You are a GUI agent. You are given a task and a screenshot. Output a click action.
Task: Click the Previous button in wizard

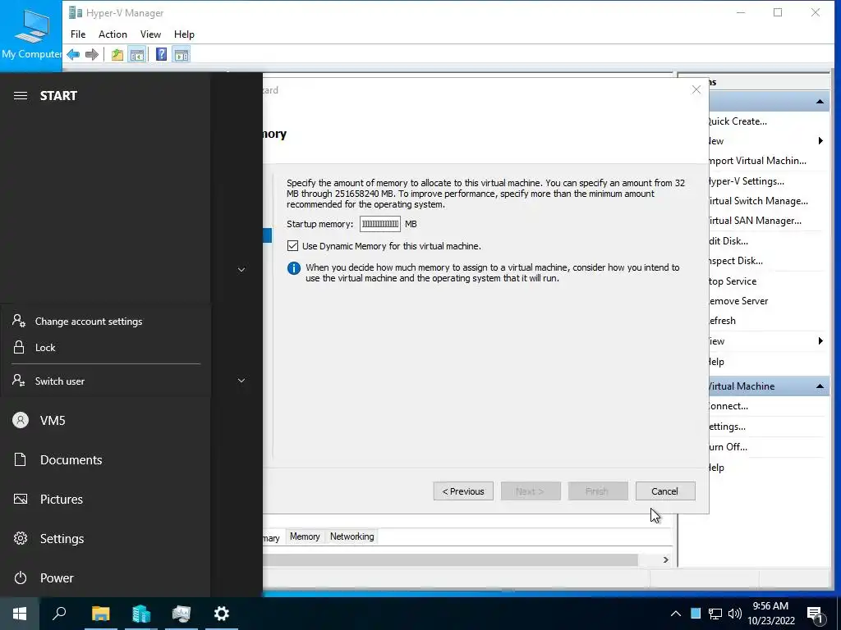(x=463, y=491)
